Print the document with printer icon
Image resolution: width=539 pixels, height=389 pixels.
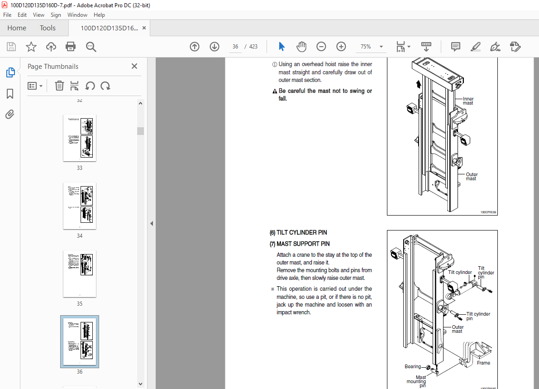tap(71, 47)
